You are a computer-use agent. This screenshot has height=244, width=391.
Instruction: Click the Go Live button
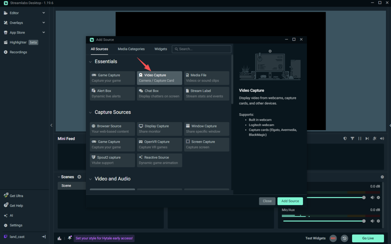click(x=368, y=238)
